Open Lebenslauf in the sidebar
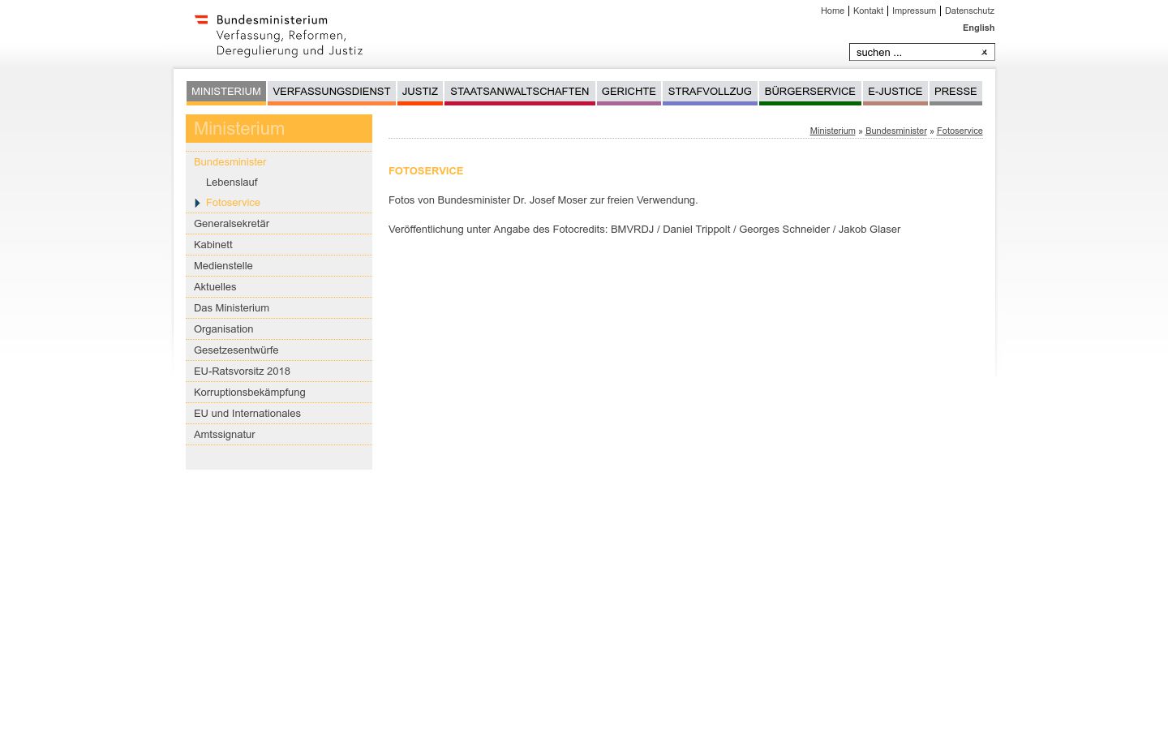The width and height of the screenshot is (1168, 730). 279,182
